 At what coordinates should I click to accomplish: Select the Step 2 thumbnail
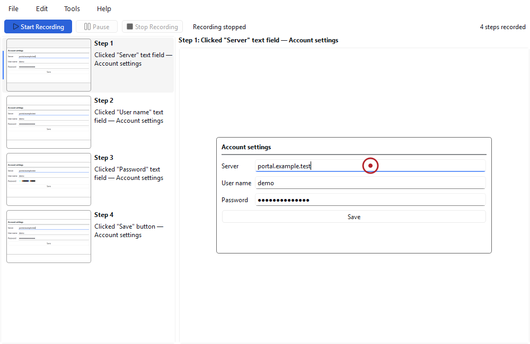(49, 122)
